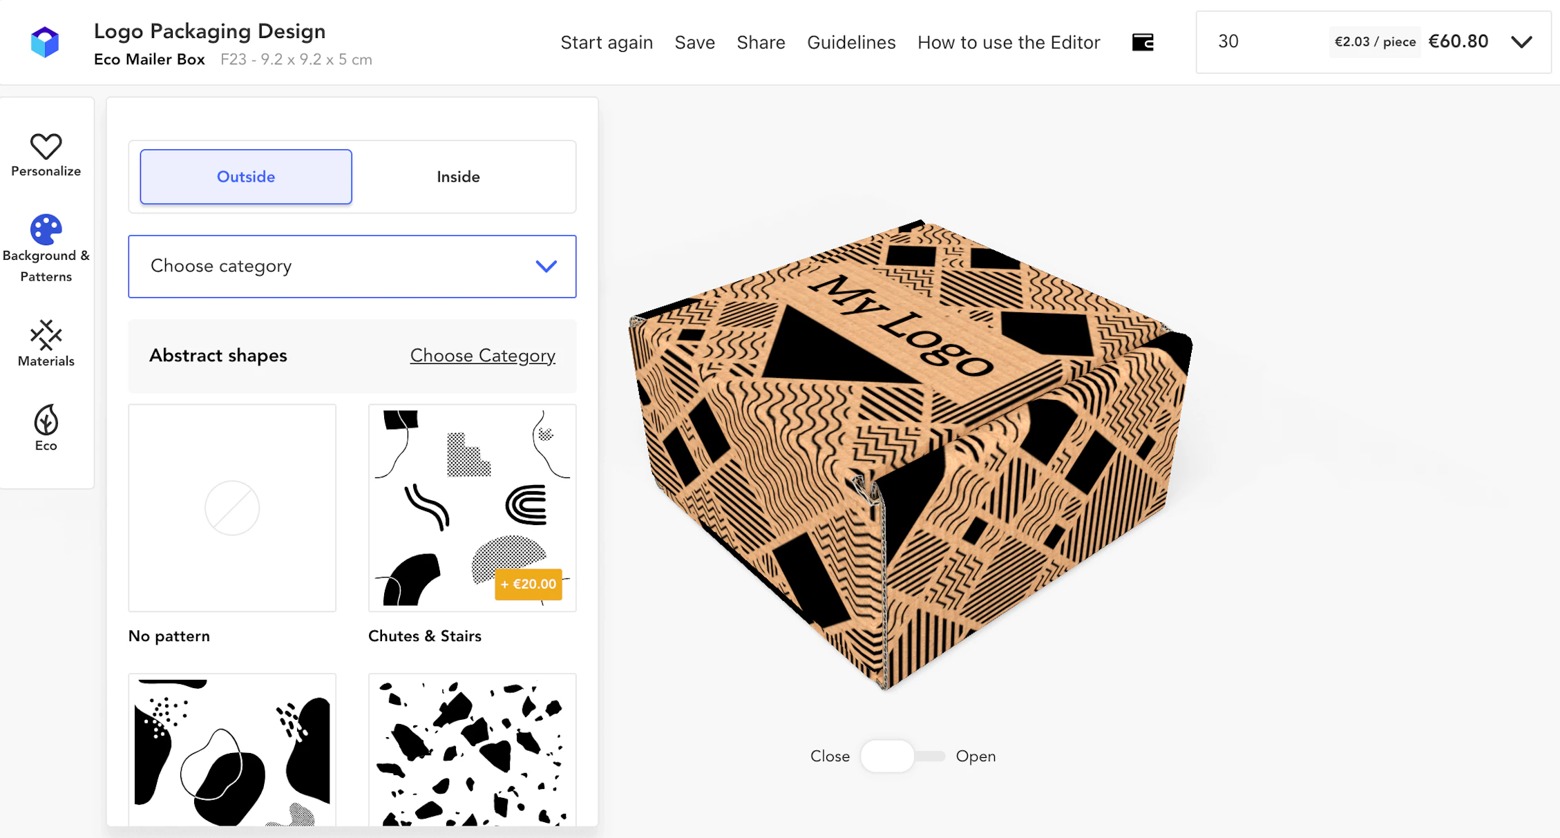The height and width of the screenshot is (838, 1560).
Task: Select the Chutes & Stairs pattern
Action: 472,508
